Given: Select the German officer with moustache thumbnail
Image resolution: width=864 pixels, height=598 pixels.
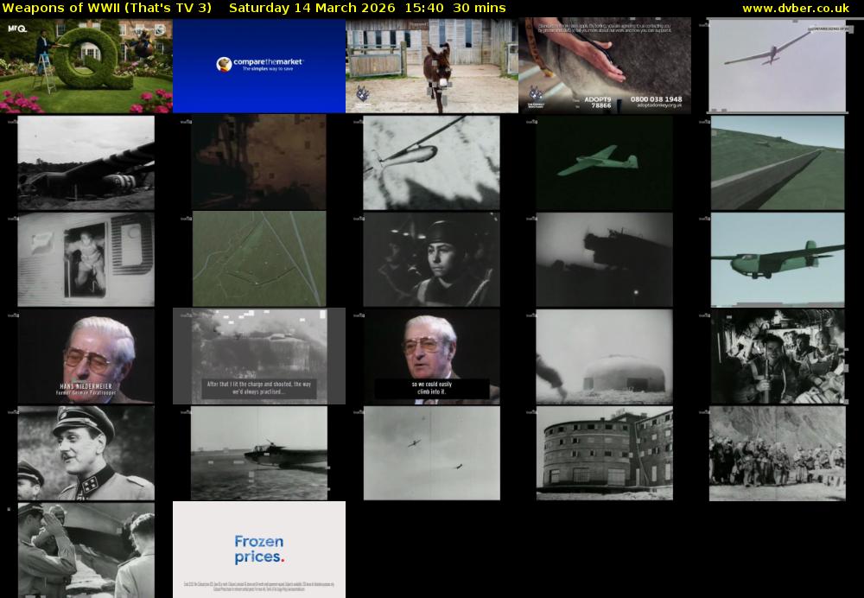Looking at the screenshot, I should tap(86, 452).
